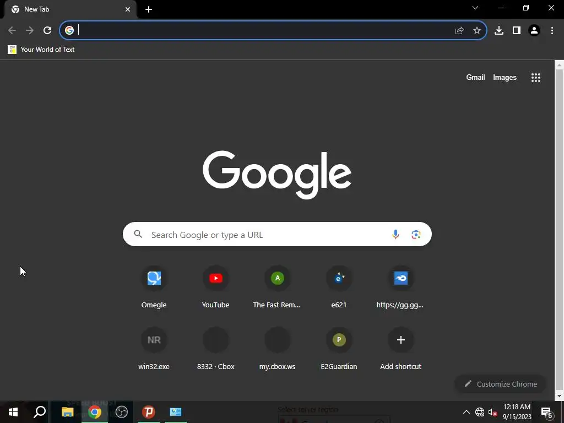Open taskbar clock and date

point(517,412)
